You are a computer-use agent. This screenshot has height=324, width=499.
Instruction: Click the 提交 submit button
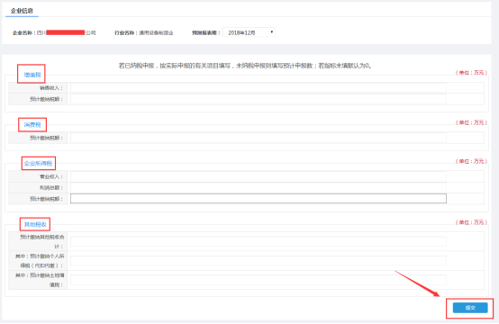coord(470,308)
